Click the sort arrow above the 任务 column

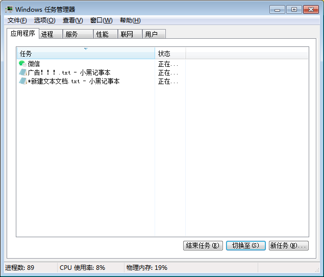coord(86,49)
